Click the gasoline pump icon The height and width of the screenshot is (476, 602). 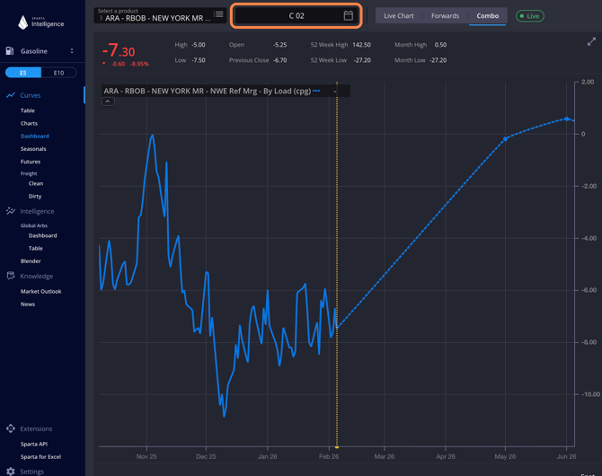pyautogui.click(x=10, y=51)
